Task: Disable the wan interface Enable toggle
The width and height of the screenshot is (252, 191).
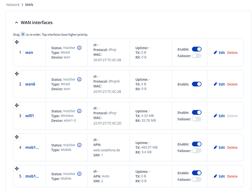Action: tap(197, 49)
